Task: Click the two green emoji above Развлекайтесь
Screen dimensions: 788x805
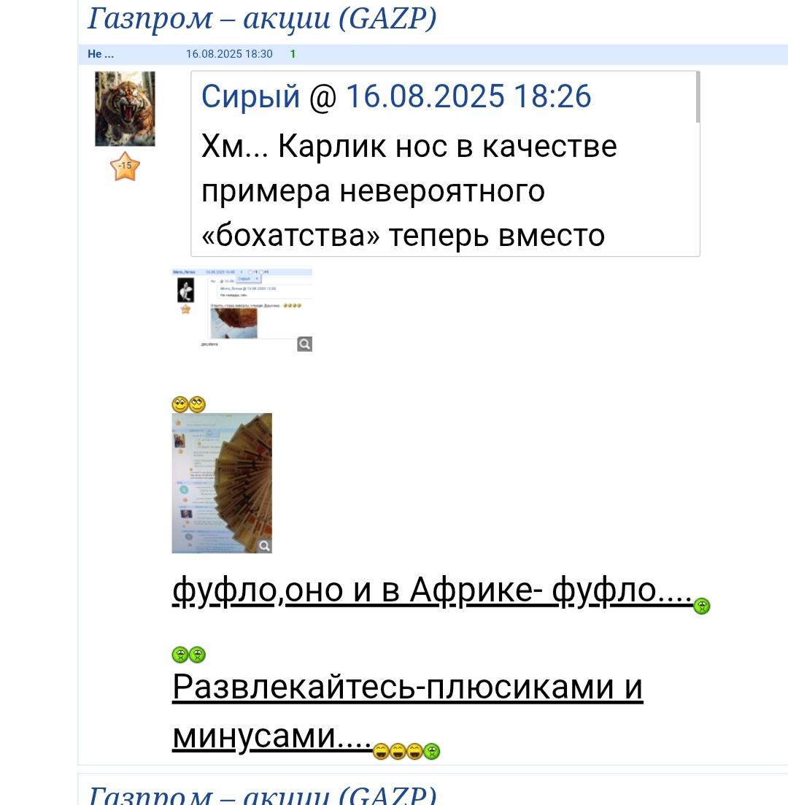Action: click(189, 655)
